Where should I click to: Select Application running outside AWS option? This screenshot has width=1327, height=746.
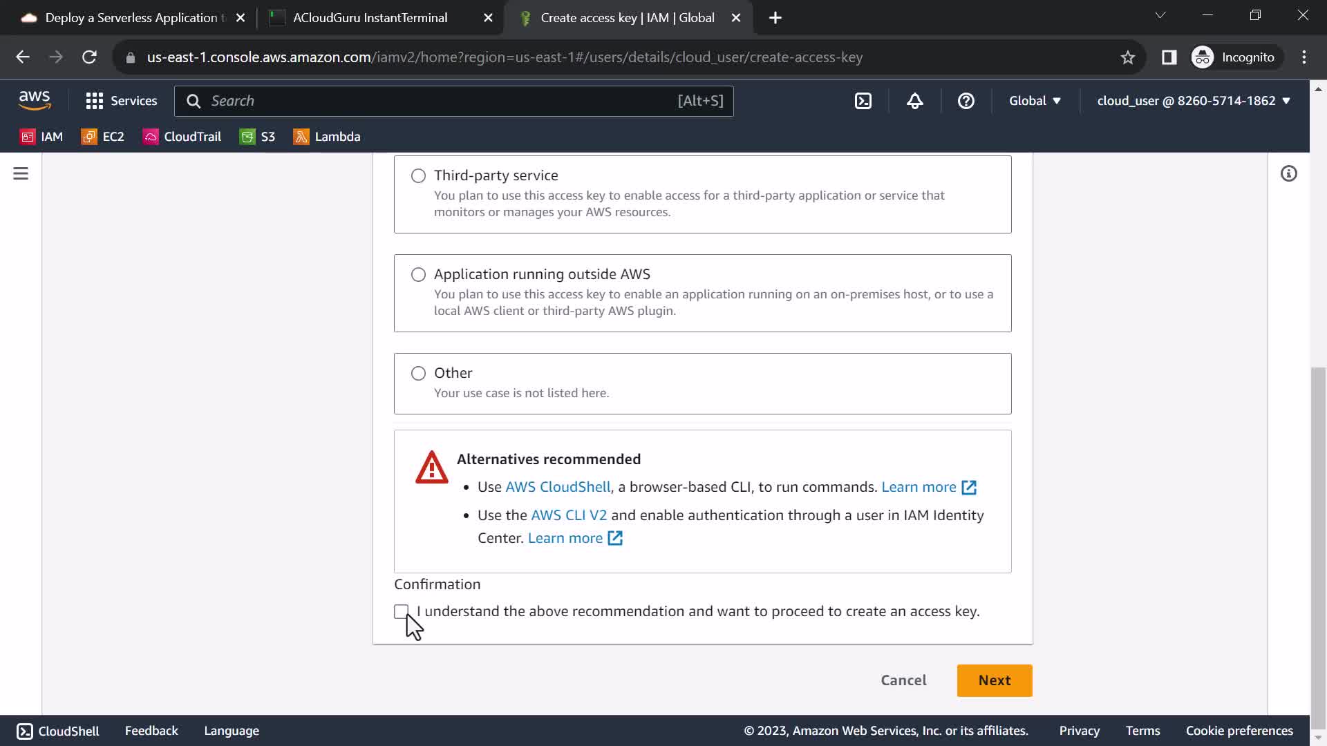click(418, 275)
